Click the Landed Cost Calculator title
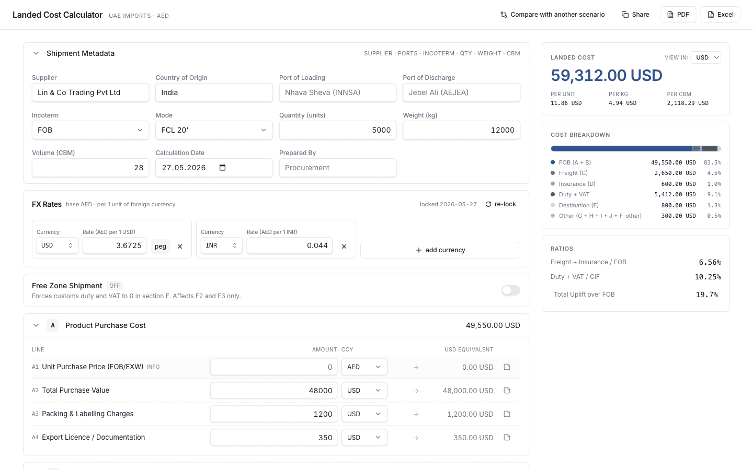Viewport: 753px width, 470px height. coord(58,15)
